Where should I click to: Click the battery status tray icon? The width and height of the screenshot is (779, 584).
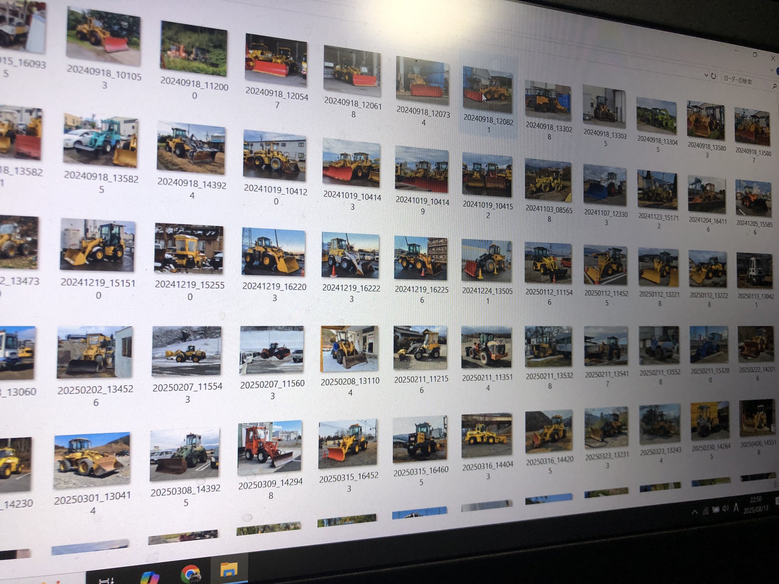click(715, 510)
